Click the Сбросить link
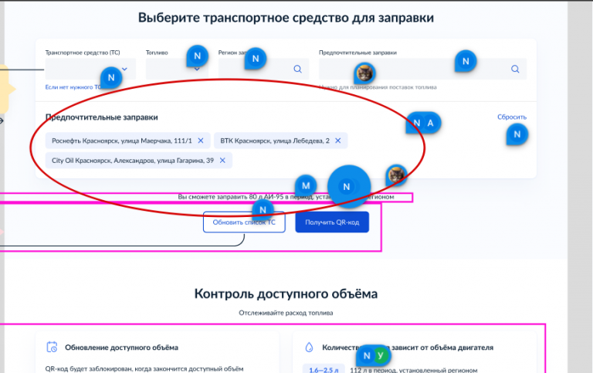 click(512, 117)
